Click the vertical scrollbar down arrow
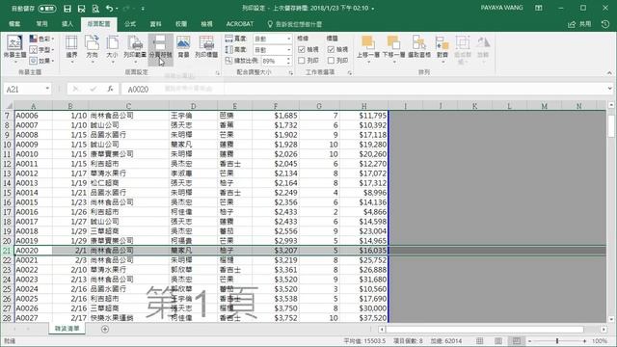 tap(610, 319)
